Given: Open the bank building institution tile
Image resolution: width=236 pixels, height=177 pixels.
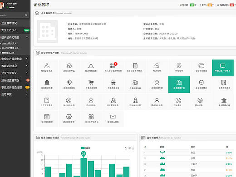Looking at the screenshot, I should pyautogui.click(x=224, y=102).
